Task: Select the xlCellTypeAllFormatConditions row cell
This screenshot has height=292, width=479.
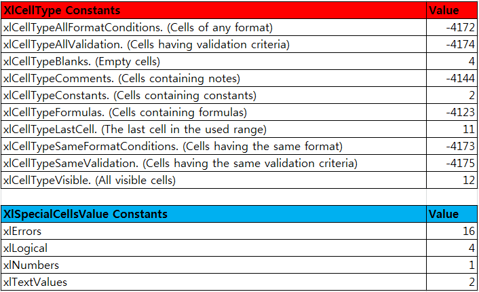Action: pos(214,28)
